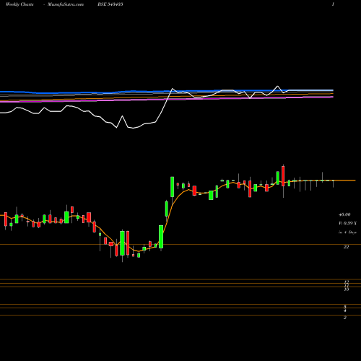Click the 'V: 0.39 X' volume text

click(347, 223)
